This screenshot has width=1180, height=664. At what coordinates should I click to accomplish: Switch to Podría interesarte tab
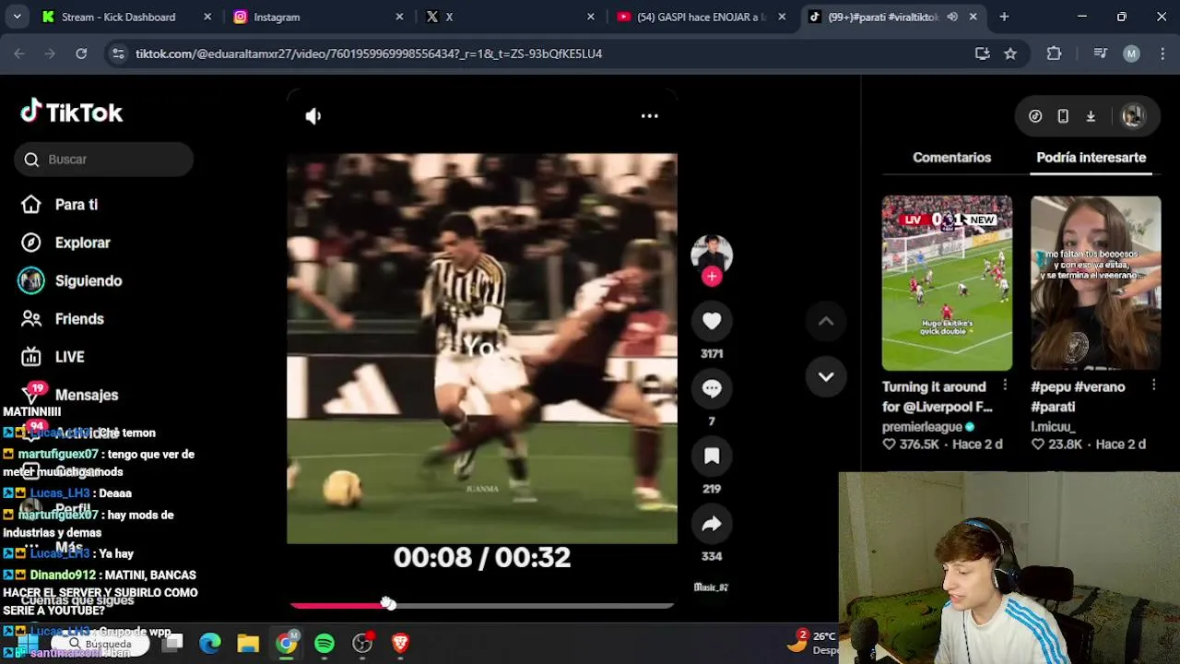(1091, 158)
